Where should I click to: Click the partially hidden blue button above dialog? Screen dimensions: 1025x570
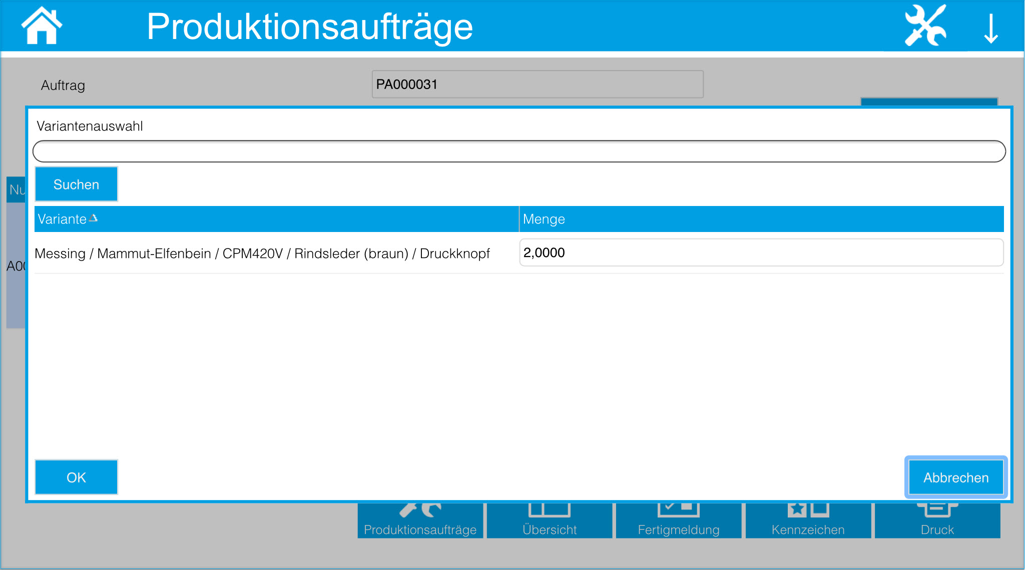coord(928,101)
